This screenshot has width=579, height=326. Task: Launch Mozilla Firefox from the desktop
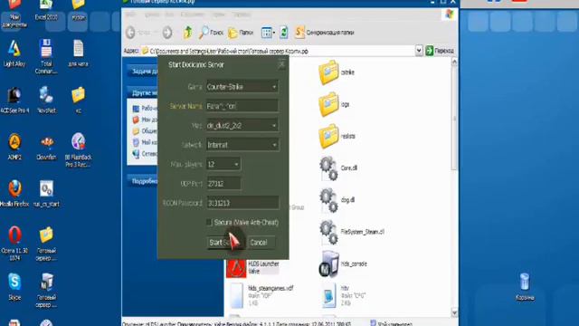[x=14, y=193]
